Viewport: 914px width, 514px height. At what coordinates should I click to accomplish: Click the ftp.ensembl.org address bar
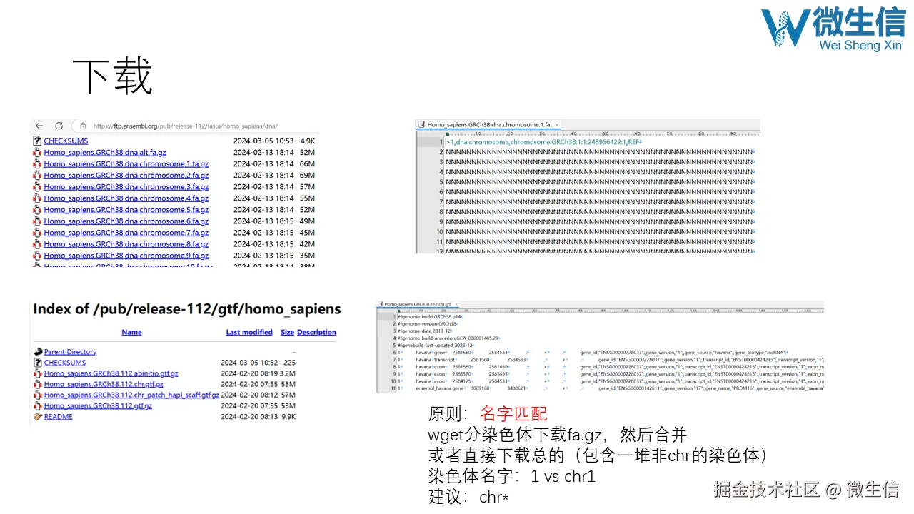[x=179, y=126]
